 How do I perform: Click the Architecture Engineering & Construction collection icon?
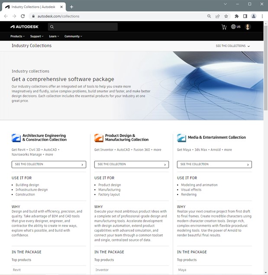coord(16,138)
